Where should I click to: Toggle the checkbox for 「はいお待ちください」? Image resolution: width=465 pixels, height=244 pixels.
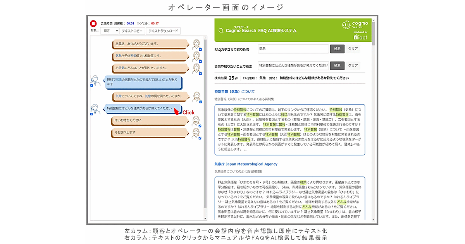200,125
